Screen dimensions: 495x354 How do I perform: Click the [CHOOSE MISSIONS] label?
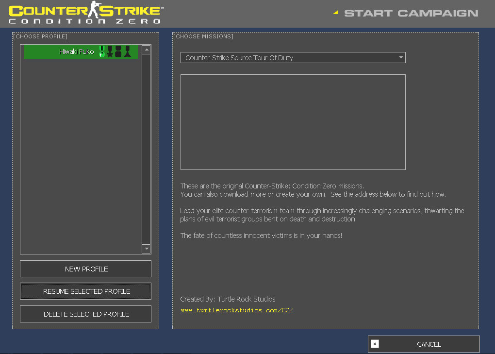coord(203,36)
